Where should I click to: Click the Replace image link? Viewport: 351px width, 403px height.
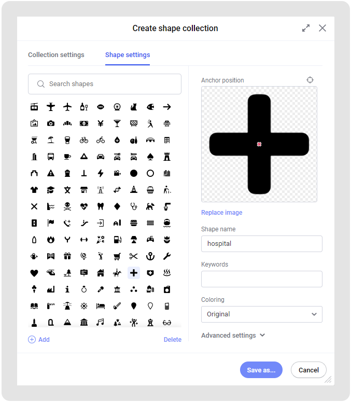(221, 213)
